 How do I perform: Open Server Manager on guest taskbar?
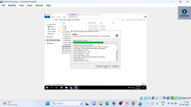(71, 88)
